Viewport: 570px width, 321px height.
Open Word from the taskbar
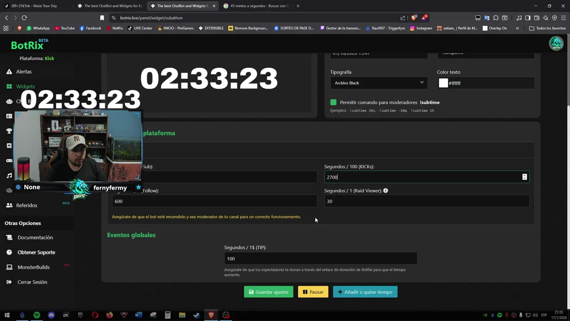(138, 315)
